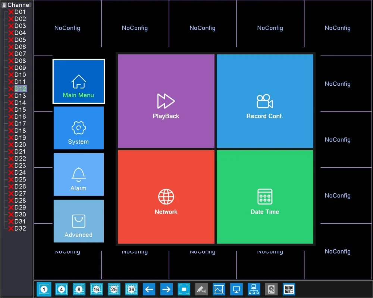Go to previous page with left arrow

(x=149, y=289)
